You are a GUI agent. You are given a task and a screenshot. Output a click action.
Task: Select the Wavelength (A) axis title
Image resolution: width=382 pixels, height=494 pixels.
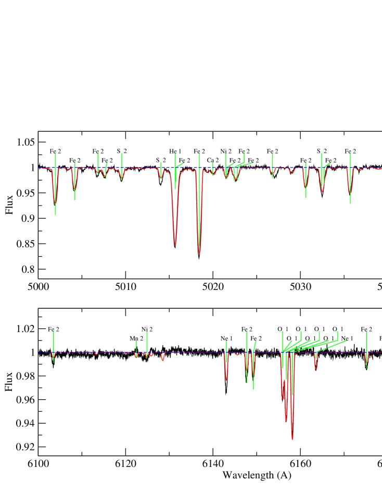coord(257,475)
